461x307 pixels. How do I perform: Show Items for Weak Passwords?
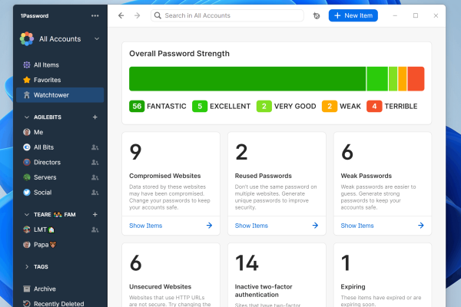tap(357, 226)
